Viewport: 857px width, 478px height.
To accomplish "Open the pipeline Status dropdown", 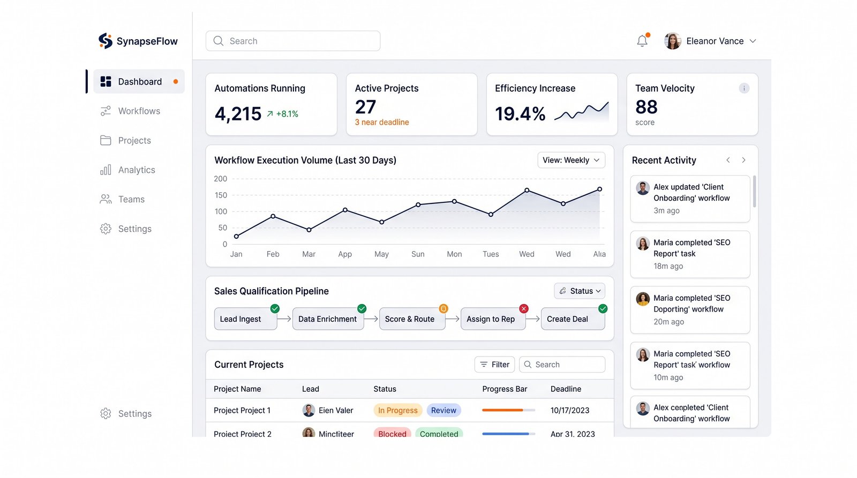I will click(580, 291).
